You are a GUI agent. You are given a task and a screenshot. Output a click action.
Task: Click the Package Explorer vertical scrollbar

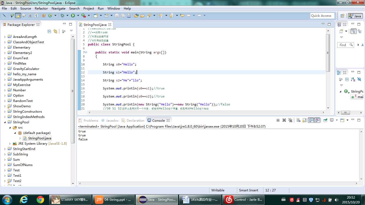point(73,91)
